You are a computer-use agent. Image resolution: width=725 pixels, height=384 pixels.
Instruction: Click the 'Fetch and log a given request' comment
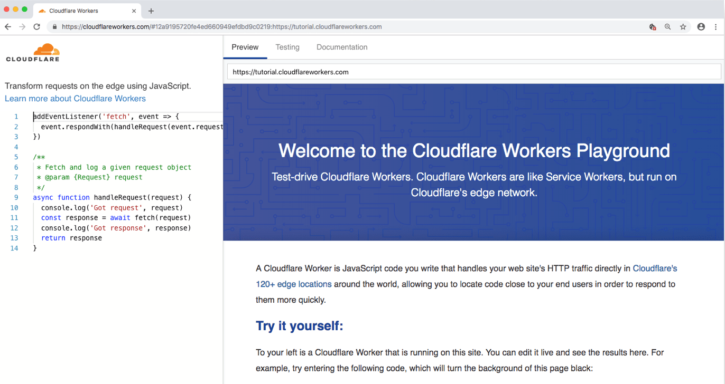click(114, 167)
